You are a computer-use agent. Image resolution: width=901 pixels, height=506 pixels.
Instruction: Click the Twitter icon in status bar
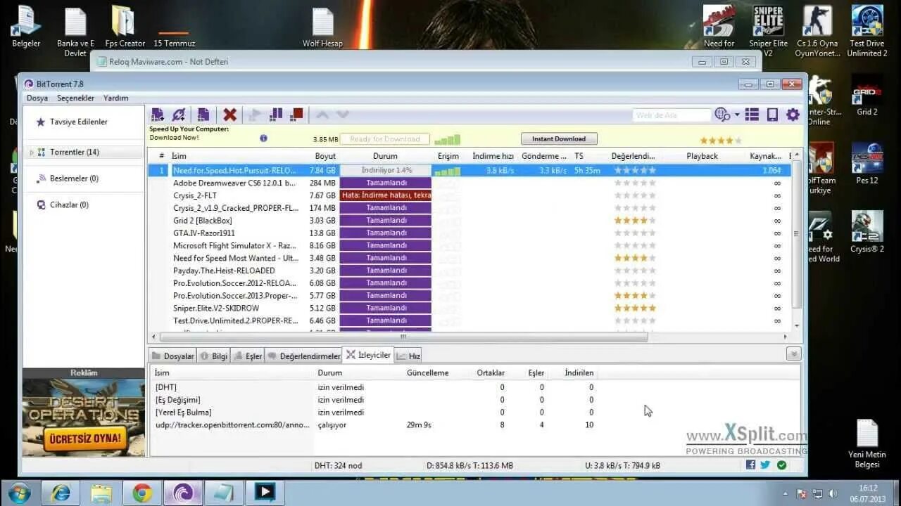point(765,465)
